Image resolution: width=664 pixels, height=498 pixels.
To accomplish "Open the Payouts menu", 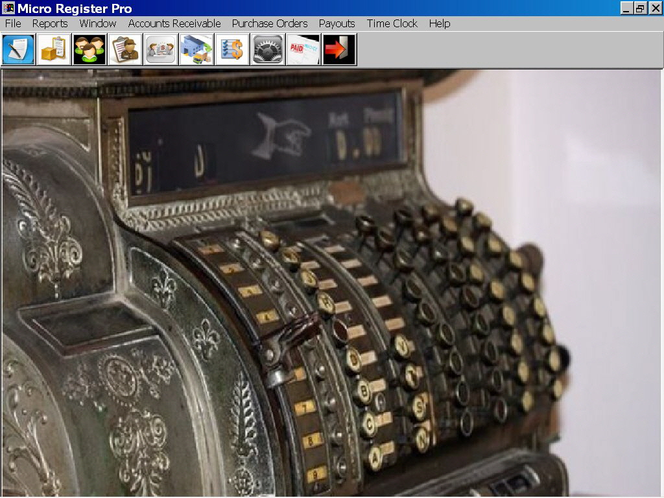I will point(337,24).
